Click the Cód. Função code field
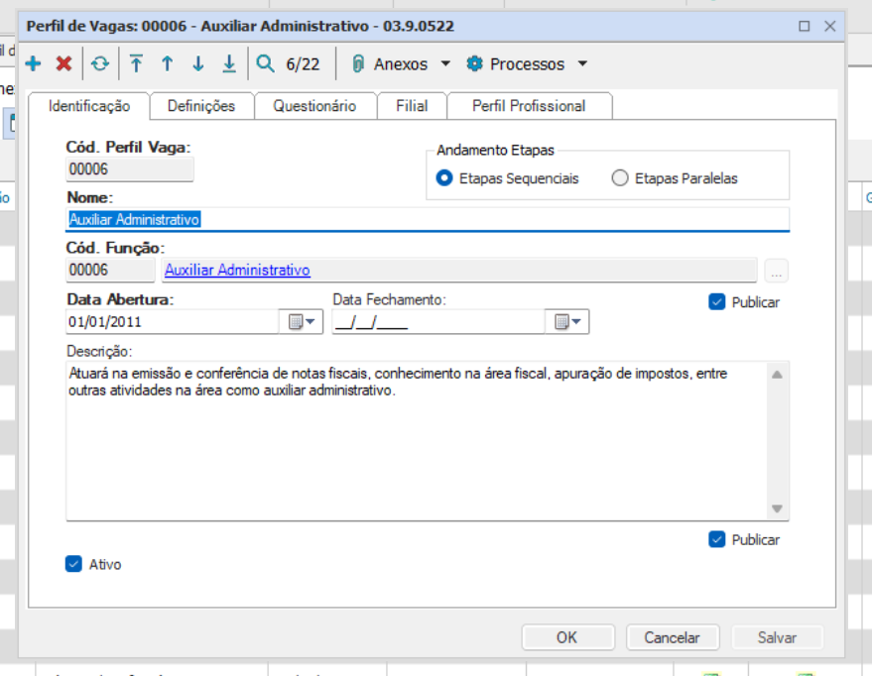The height and width of the screenshot is (676, 872). tap(110, 270)
